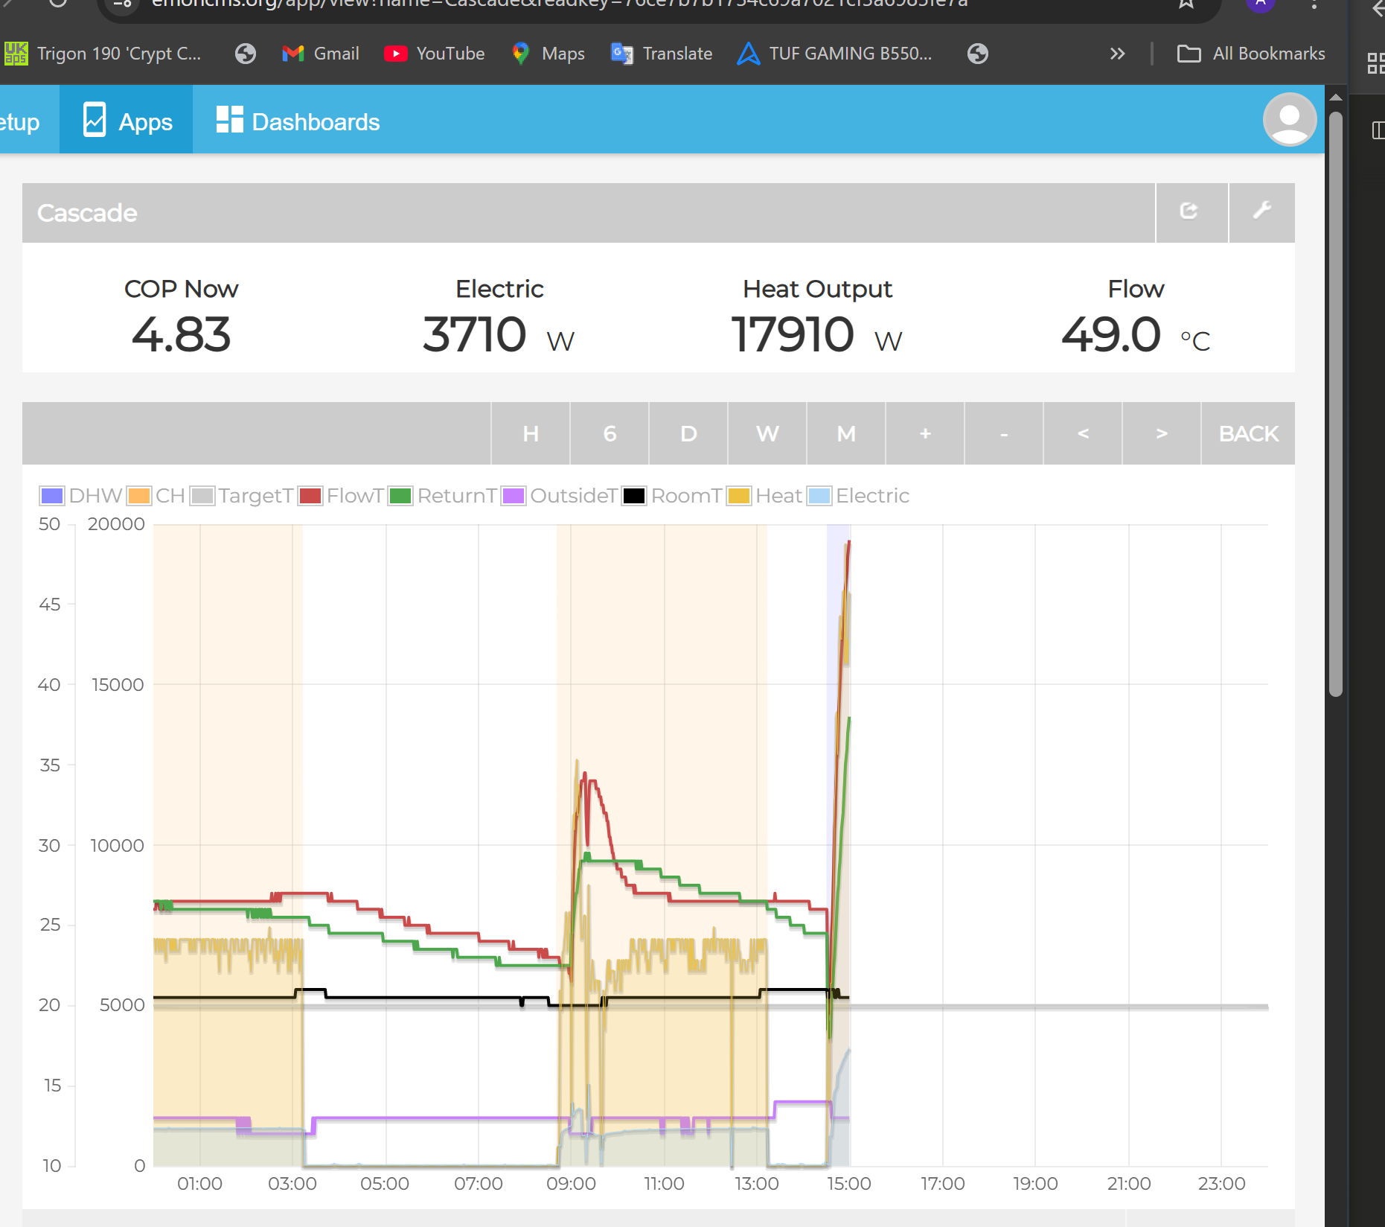Zoom in with the plus button
Viewport: 1385px width, 1227px height.
pos(925,433)
